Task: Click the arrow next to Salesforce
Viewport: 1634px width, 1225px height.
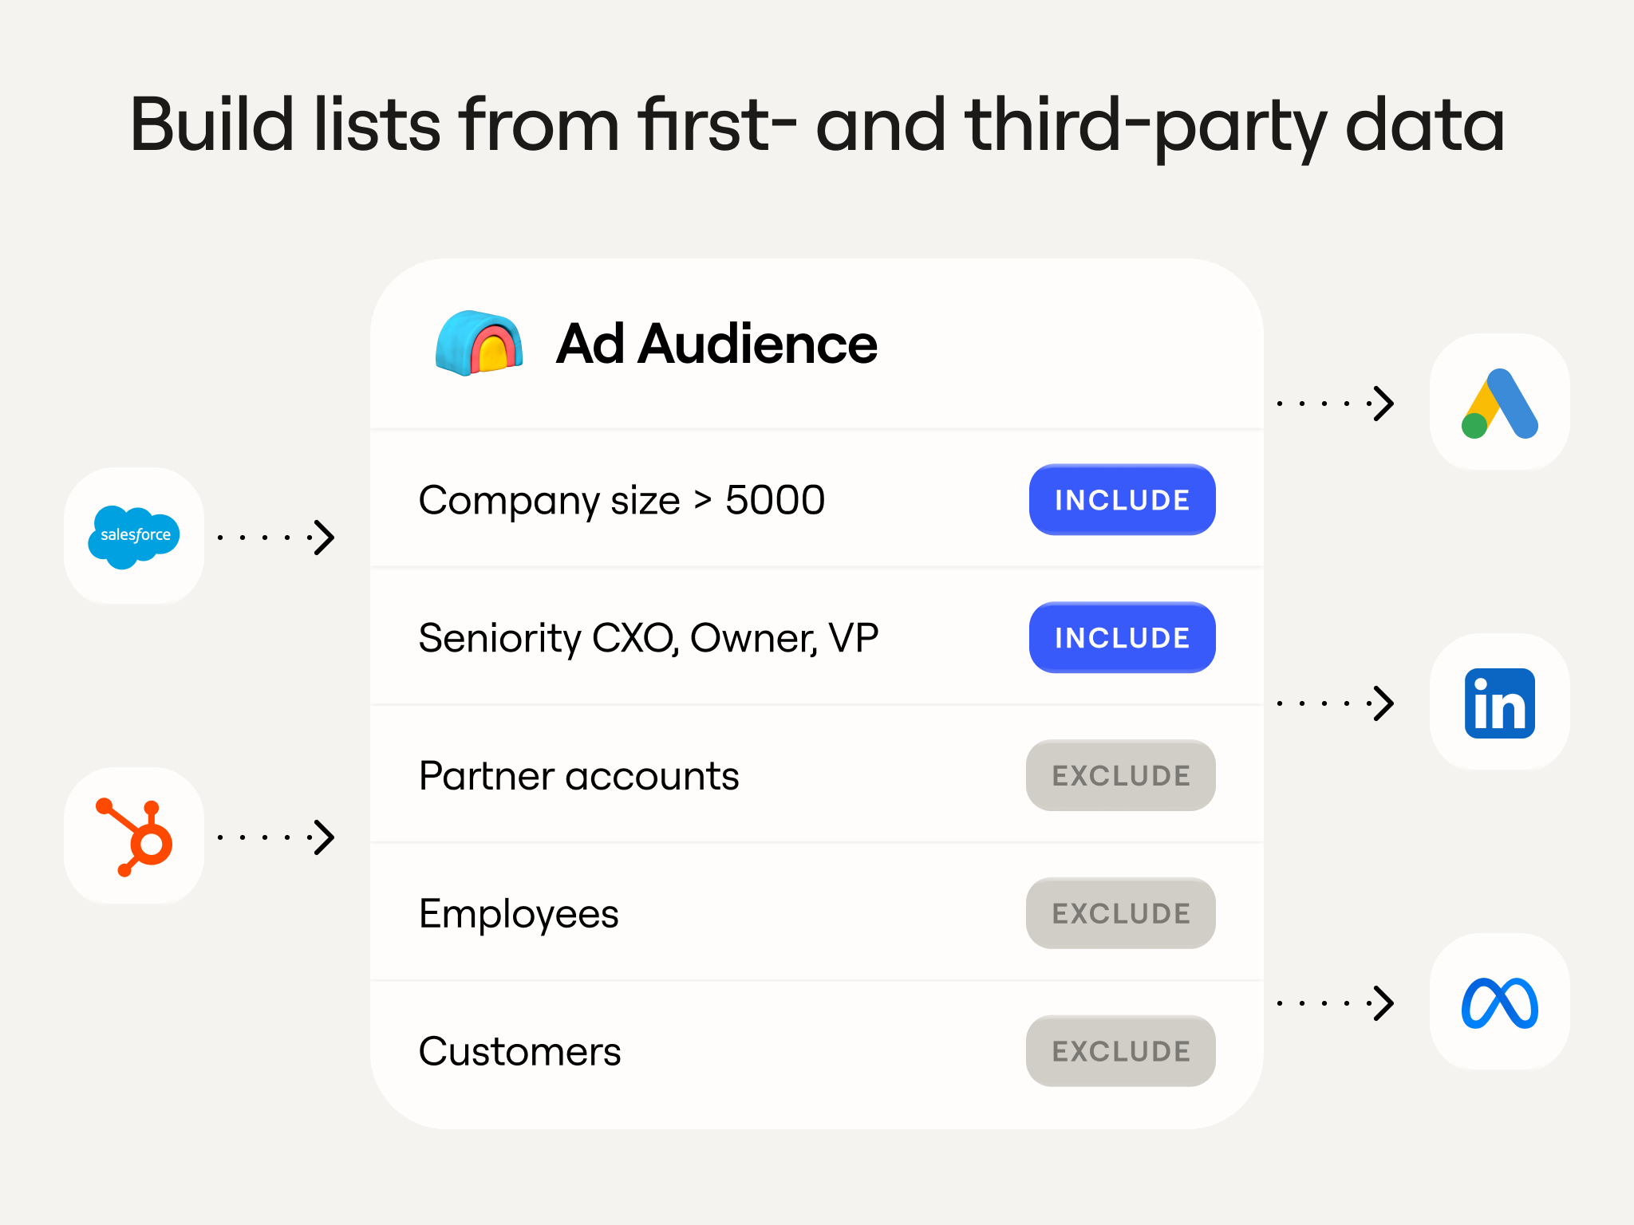Action: (276, 537)
